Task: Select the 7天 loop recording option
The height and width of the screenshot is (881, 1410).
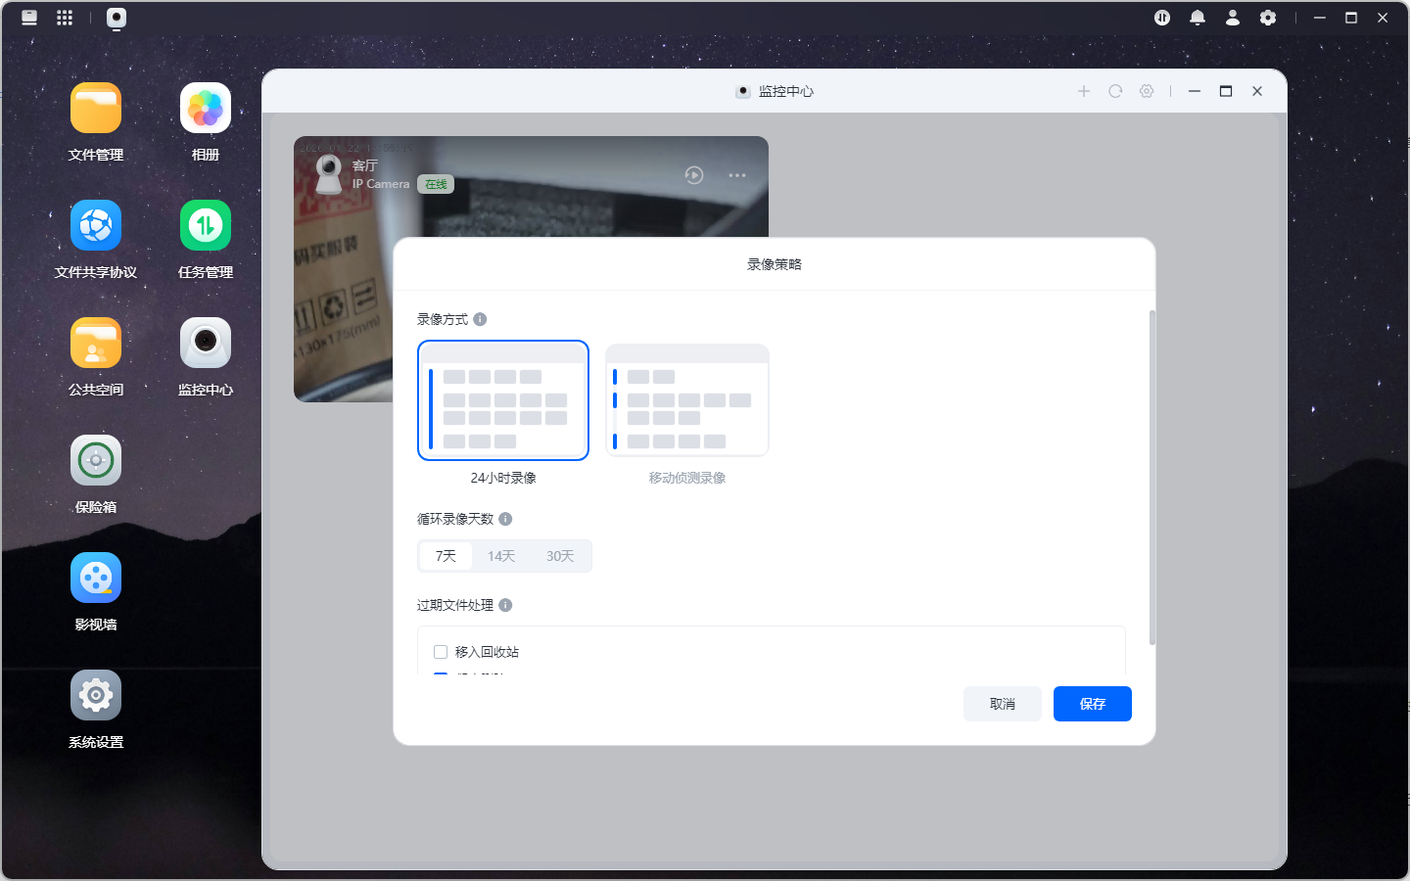Action: 446,556
